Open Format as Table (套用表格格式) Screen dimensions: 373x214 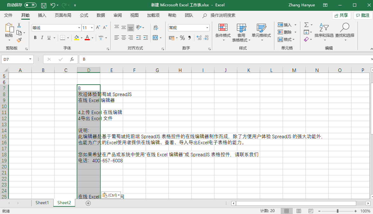pos(241,33)
